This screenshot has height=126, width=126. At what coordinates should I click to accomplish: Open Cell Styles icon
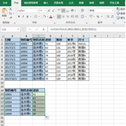(118, 18)
